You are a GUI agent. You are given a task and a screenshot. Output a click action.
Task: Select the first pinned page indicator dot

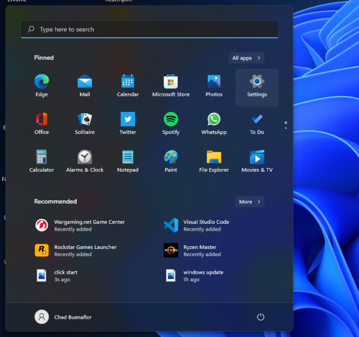[286, 123]
